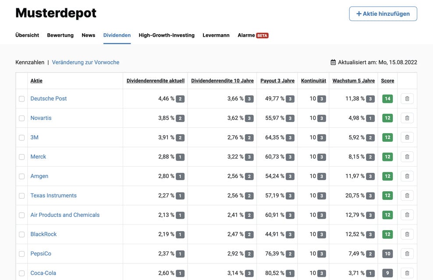Switch to the Alarme BETA tab
The image size is (433, 280).
[x=253, y=35]
